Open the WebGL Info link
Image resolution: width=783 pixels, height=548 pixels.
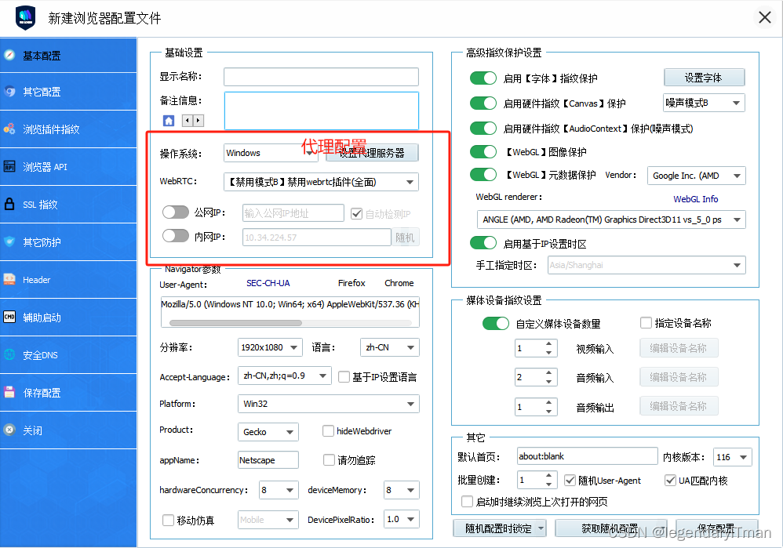coord(696,199)
